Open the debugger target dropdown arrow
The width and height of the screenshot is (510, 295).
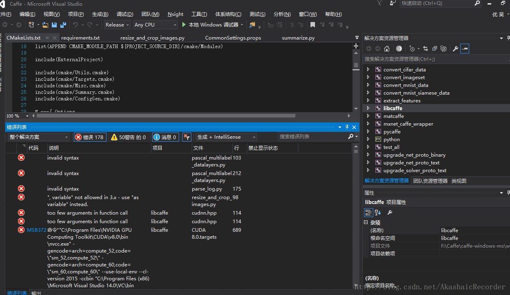click(242, 25)
